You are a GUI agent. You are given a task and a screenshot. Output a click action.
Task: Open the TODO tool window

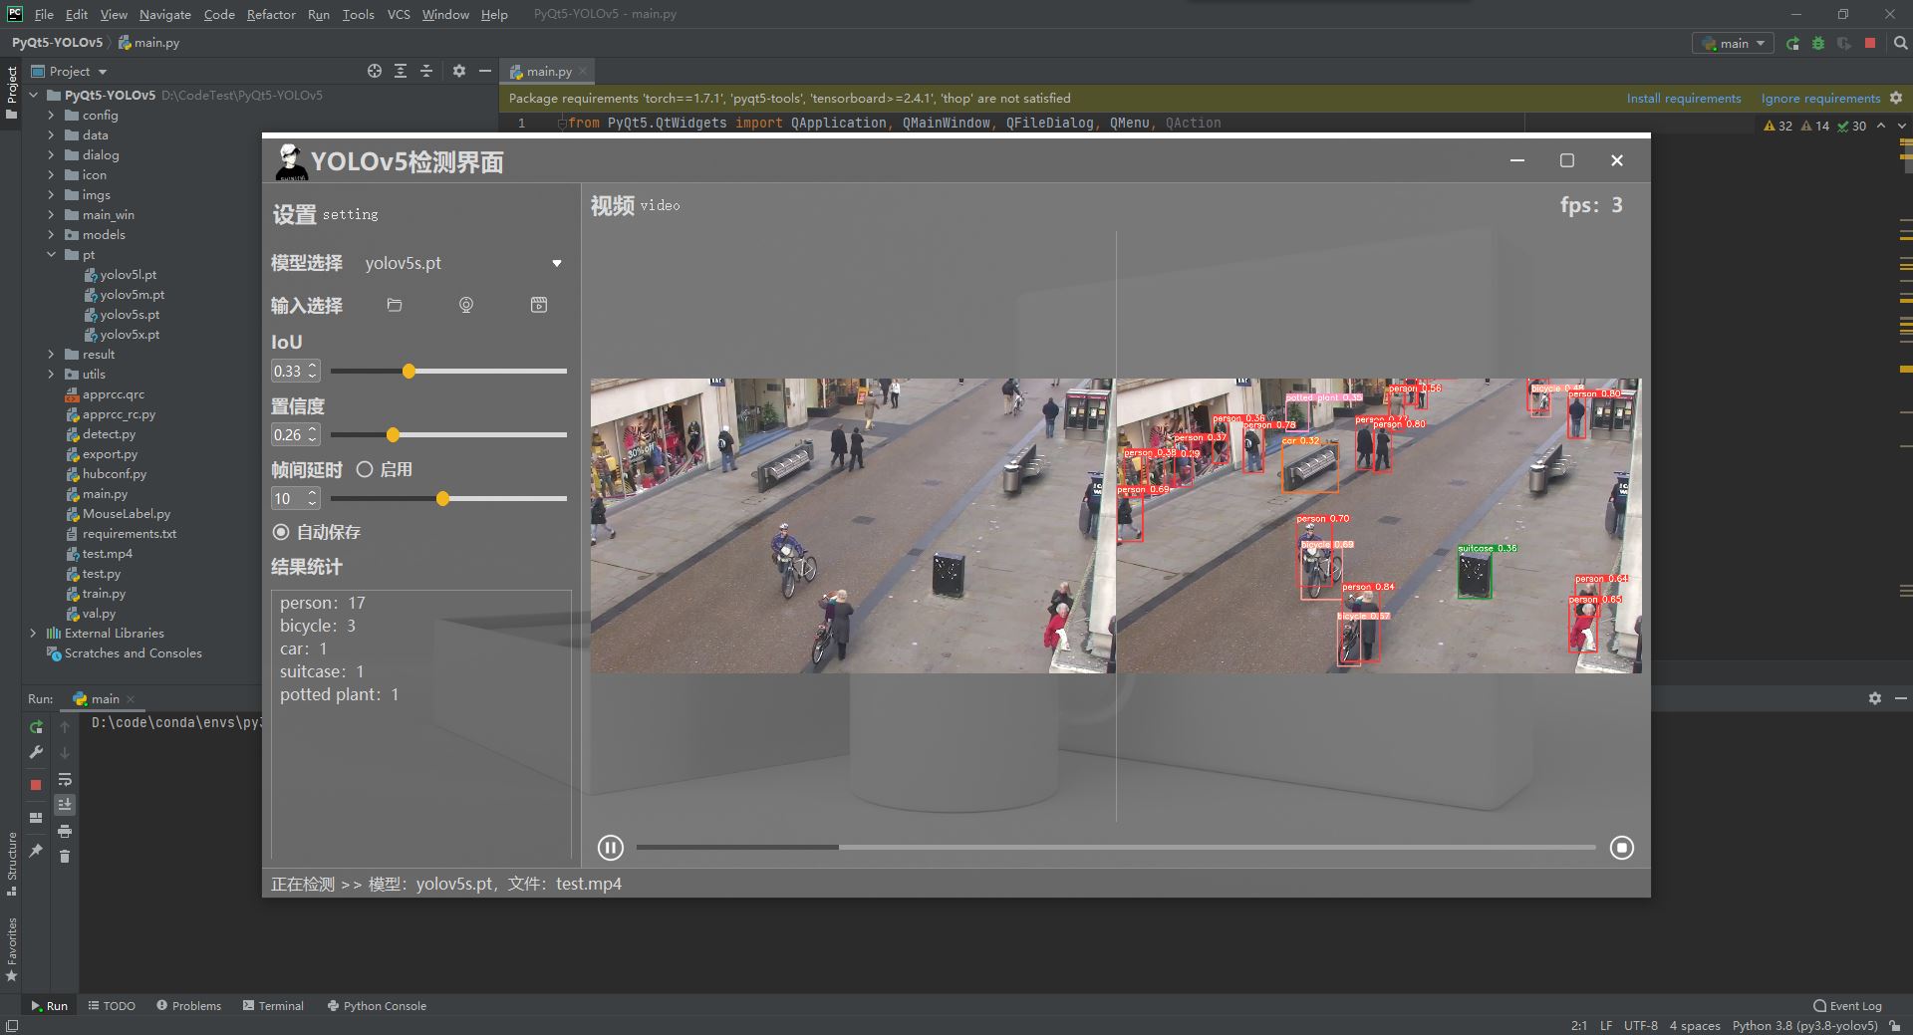pos(112,1005)
